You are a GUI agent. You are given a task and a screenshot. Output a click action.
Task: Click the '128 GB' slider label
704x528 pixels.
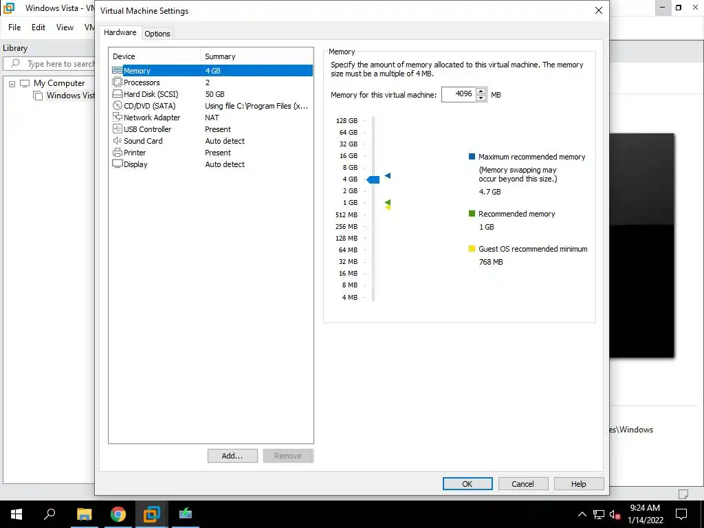[x=346, y=120]
